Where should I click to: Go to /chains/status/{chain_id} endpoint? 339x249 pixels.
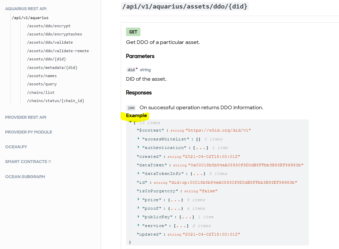tap(55, 101)
